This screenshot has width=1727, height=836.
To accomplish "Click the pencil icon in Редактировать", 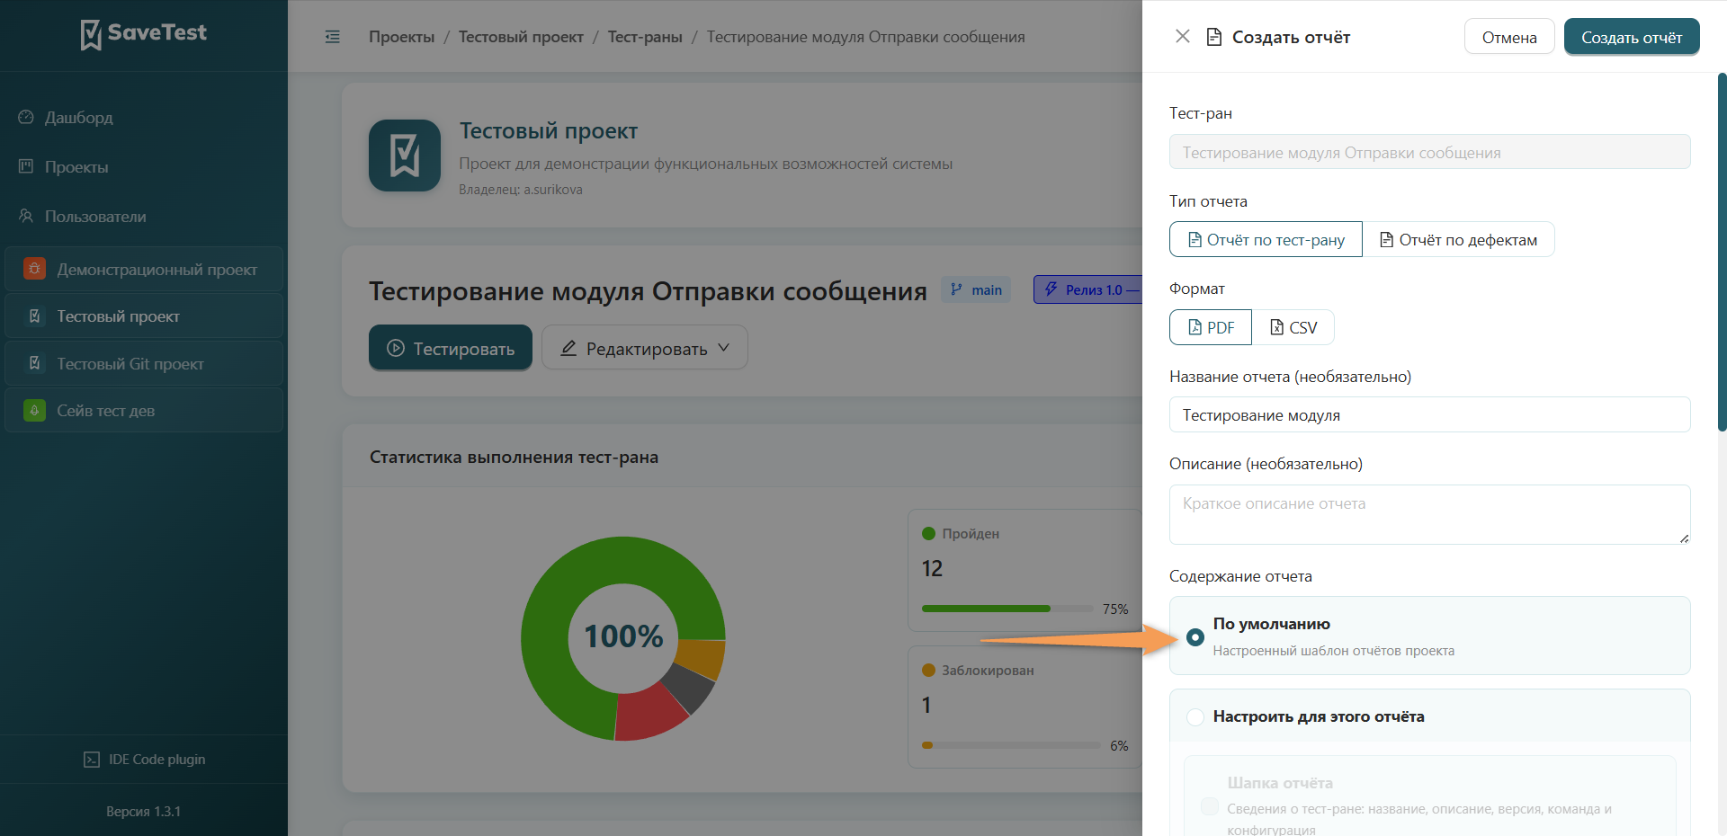I will tap(568, 348).
